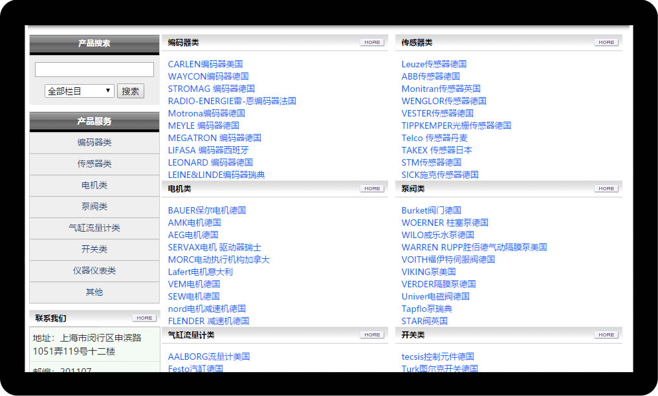Open ABB传感器德国 link
Viewport: 658px width, 396px height.
[430, 76]
